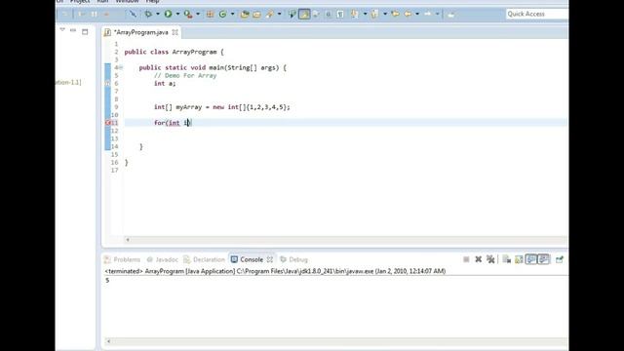The height and width of the screenshot is (351, 624).
Task: Toggle the highlighted Mark Occurrences button
Action: [304, 14]
